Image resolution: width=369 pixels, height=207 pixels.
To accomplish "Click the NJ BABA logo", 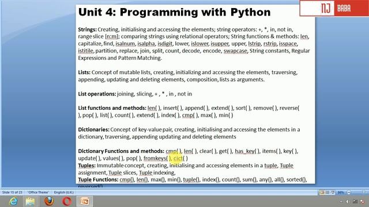I will (334, 8).
